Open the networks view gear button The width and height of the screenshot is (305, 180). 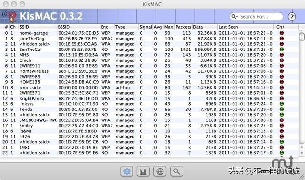(x=127, y=171)
